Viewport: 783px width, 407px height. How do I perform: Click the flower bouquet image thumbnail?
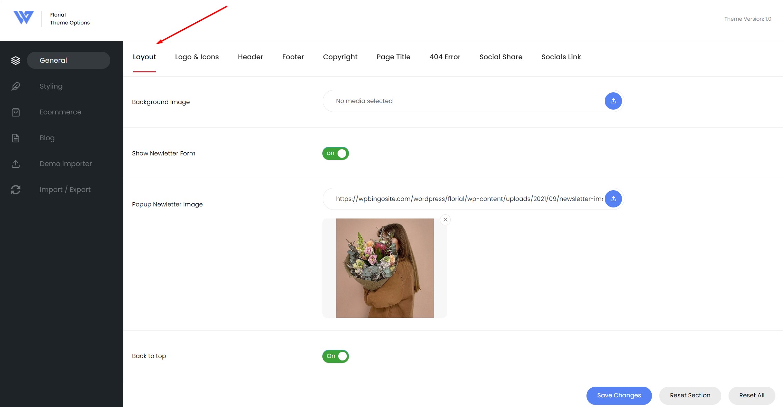tap(385, 268)
